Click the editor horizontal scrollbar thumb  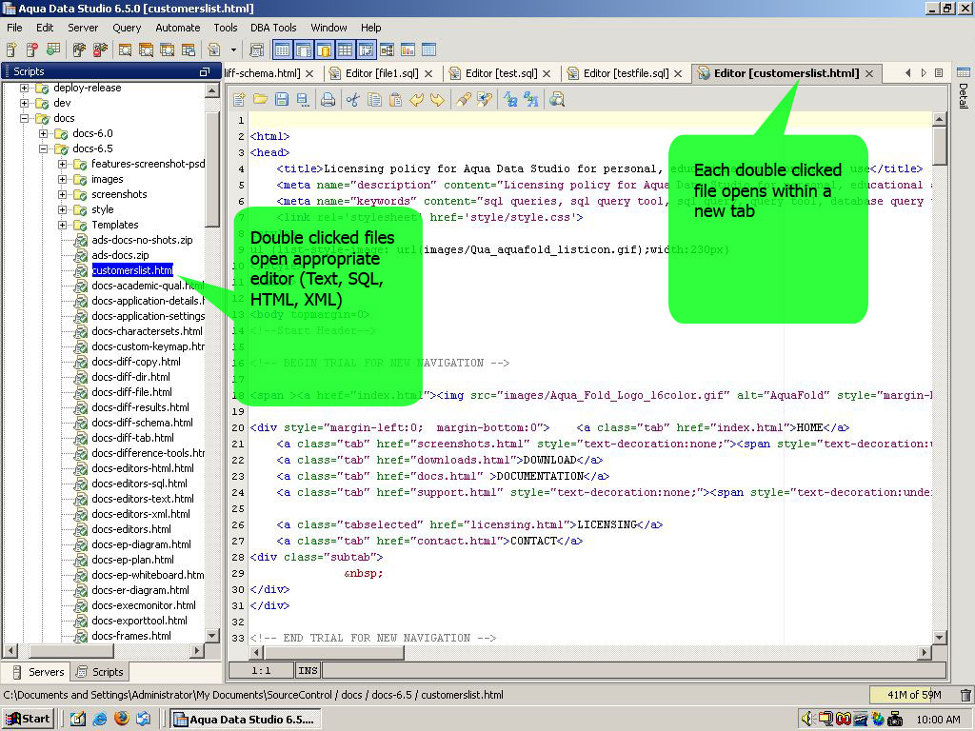[x=334, y=652]
